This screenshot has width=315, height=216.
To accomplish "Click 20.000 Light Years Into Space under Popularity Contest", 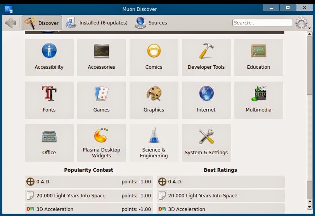I will tap(71, 195).
